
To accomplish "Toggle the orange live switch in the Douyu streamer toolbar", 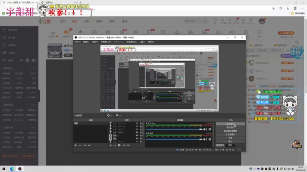I will pyautogui.click(x=66, y=32).
